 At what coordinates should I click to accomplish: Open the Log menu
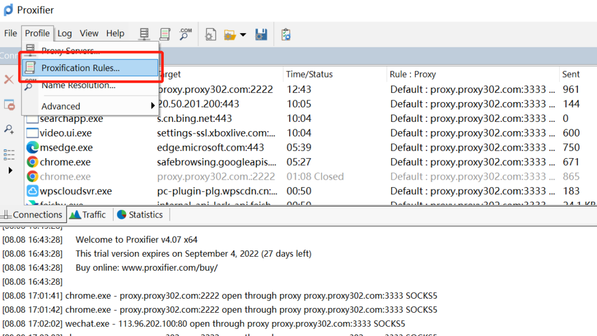click(x=65, y=33)
